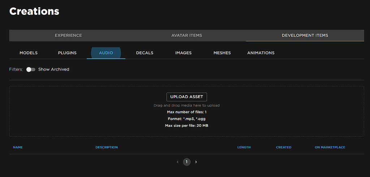Open the Models sub-tab
The width and height of the screenshot is (370, 177).
[29, 53]
